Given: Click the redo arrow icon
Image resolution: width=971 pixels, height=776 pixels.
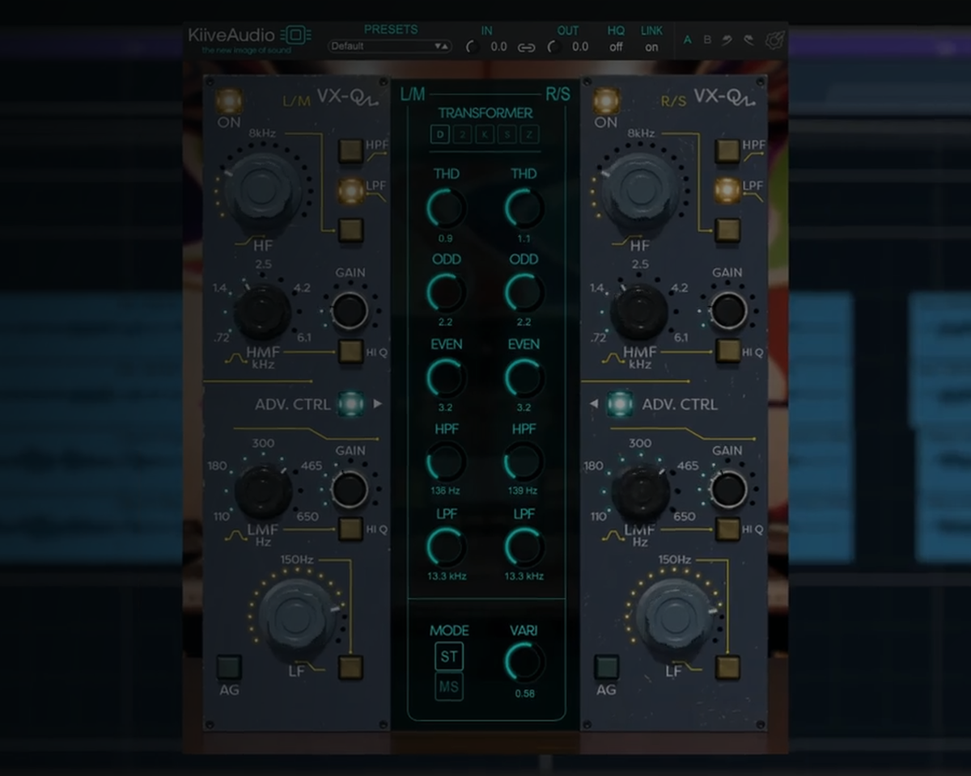Looking at the screenshot, I should tap(748, 40).
